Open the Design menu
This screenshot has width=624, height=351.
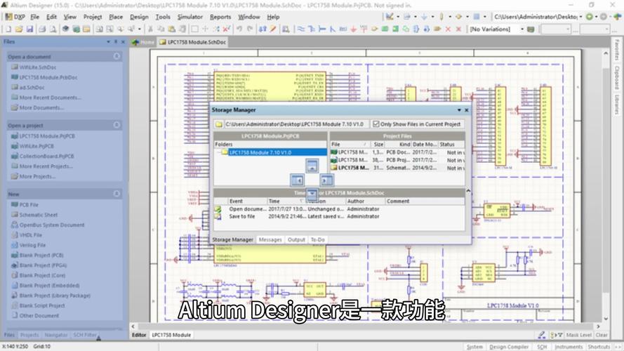[139, 17]
